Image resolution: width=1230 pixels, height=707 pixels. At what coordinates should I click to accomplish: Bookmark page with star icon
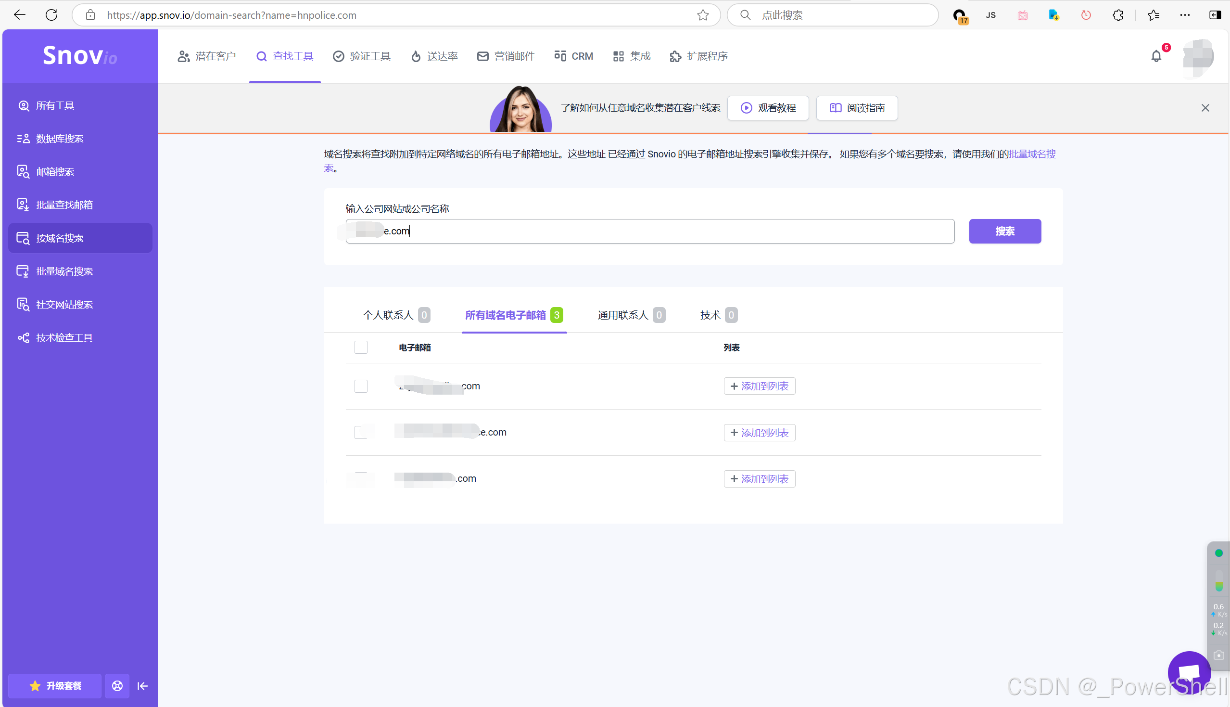[x=703, y=15]
